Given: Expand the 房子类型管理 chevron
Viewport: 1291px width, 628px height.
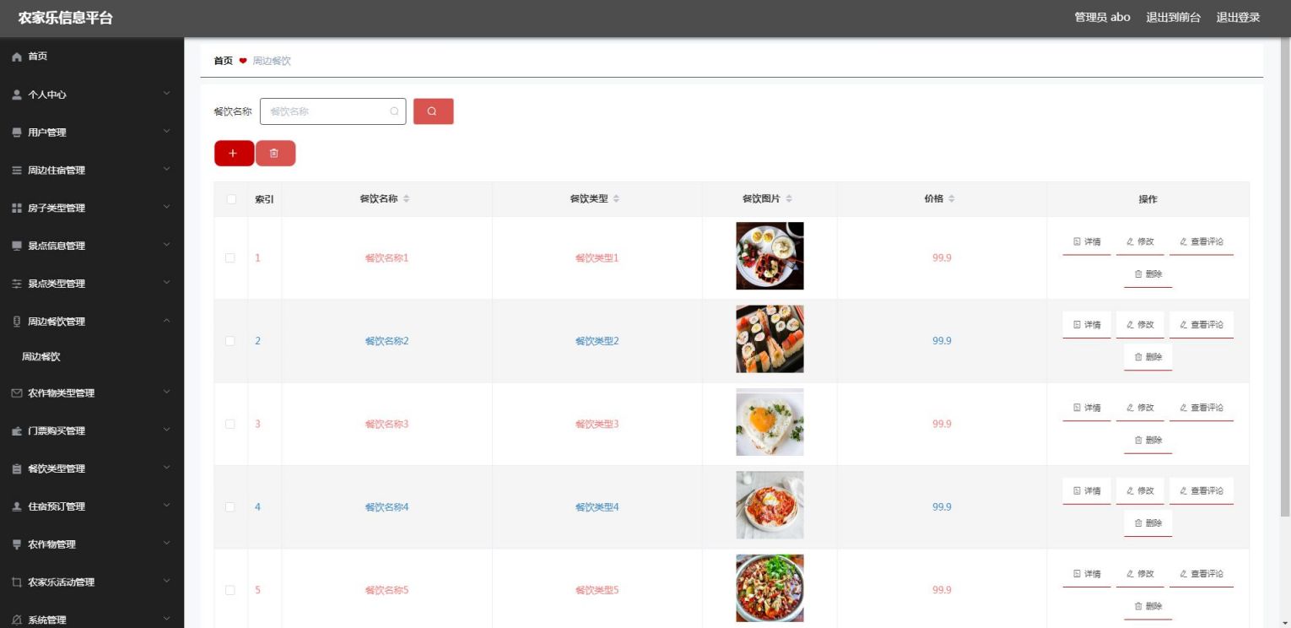Looking at the screenshot, I should (x=167, y=208).
